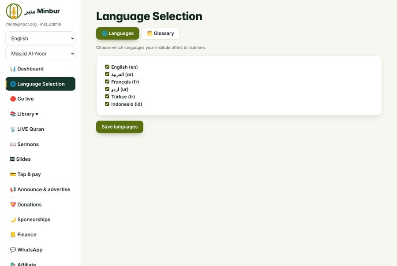397x266 pixels.
Task: Click the Language Selection page heading
Action: (x=149, y=16)
